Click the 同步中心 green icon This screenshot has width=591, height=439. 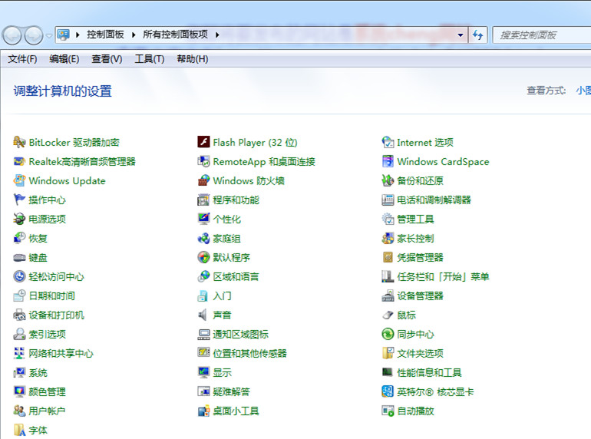pyautogui.click(x=388, y=334)
